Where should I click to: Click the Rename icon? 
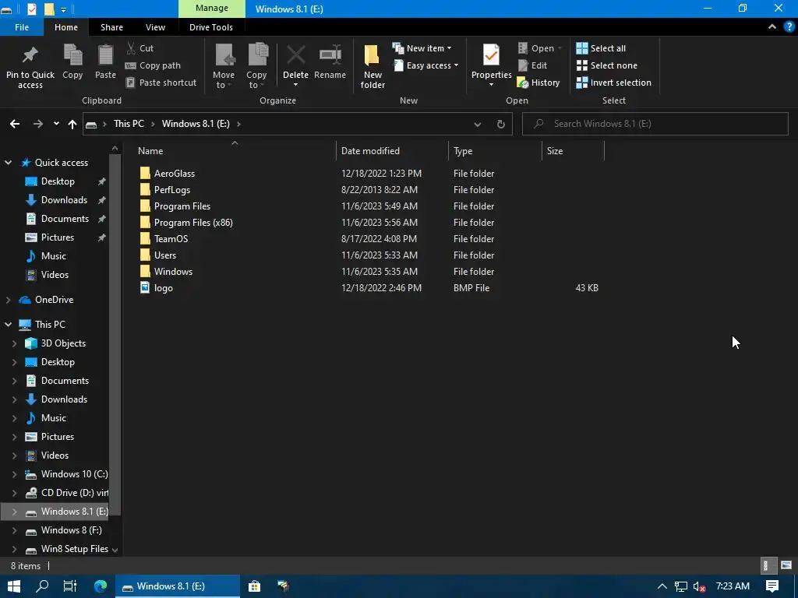tap(330, 55)
